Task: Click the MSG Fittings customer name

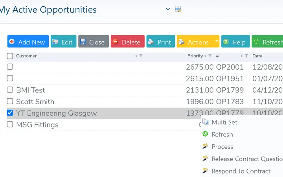Action: (x=37, y=125)
